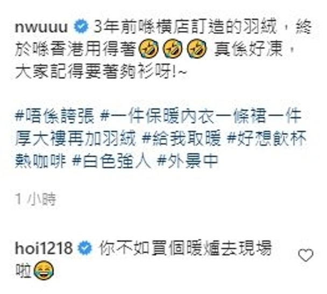
Task: Click the crying-laughing emoji in hoi1218's comment
Action: click(x=44, y=271)
